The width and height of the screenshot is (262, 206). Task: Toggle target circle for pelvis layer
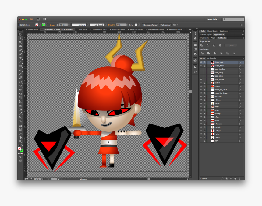click(x=240, y=110)
